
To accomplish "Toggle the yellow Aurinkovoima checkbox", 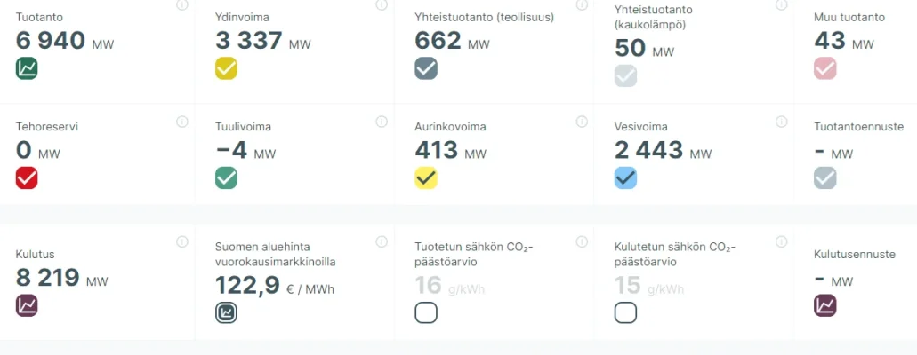I will tap(426, 177).
